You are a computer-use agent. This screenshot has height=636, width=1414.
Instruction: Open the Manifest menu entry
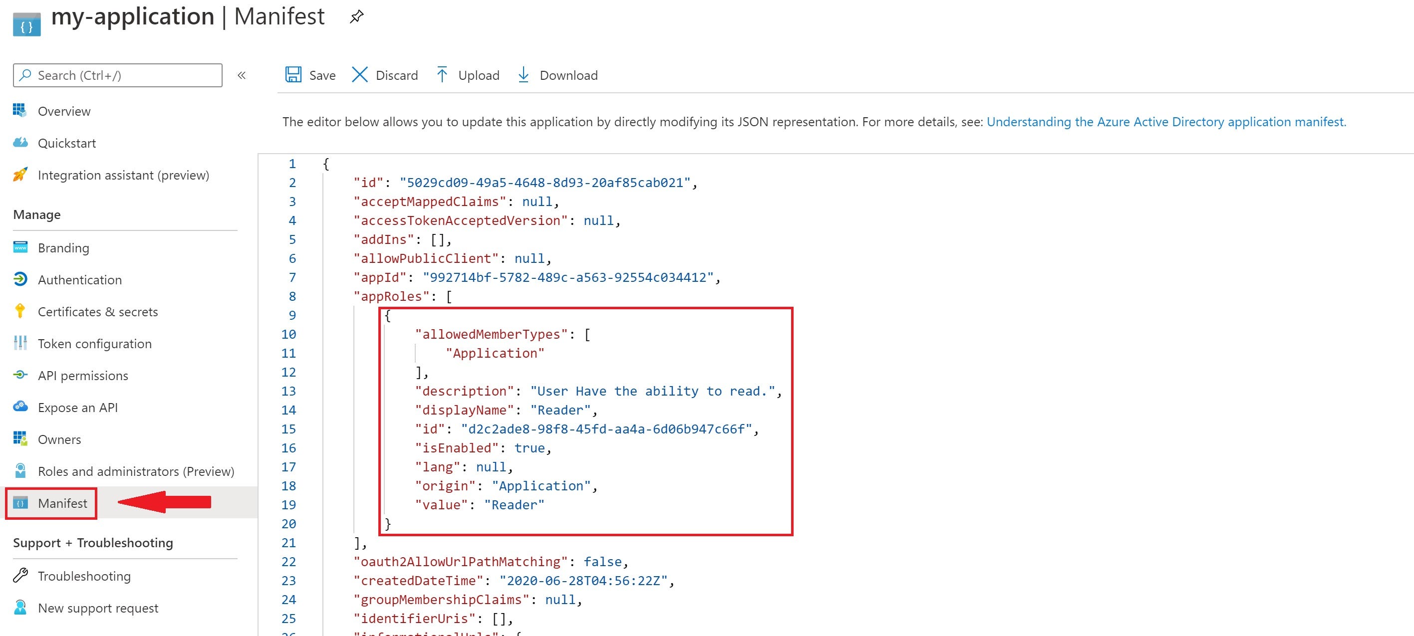coord(62,503)
